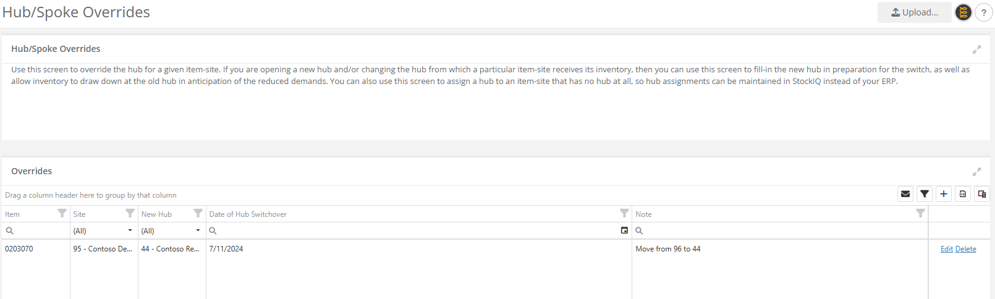995x299 pixels.
Task: Click the Item search filter field
Action: point(36,230)
